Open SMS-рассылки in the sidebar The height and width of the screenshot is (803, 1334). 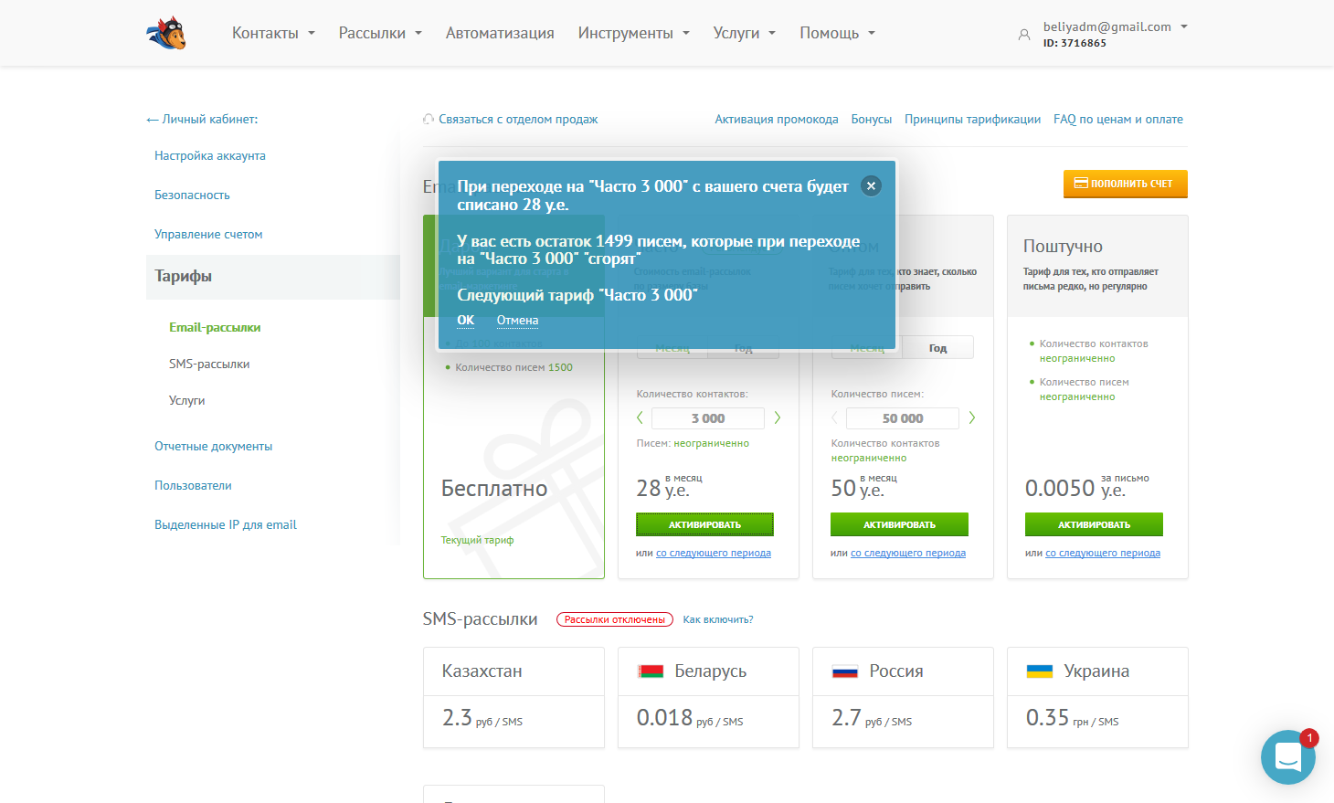[x=209, y=364]
